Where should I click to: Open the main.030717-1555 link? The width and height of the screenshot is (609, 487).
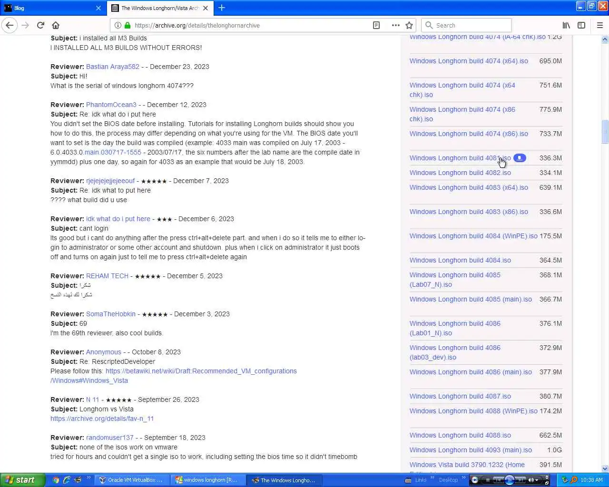click(x=113, y=152)
